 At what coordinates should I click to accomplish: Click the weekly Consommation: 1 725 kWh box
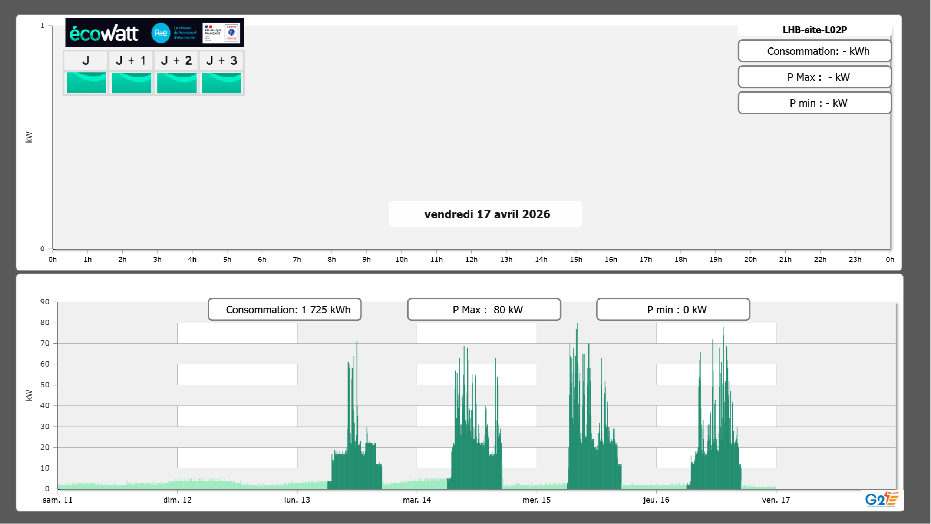tap(285, 310)
